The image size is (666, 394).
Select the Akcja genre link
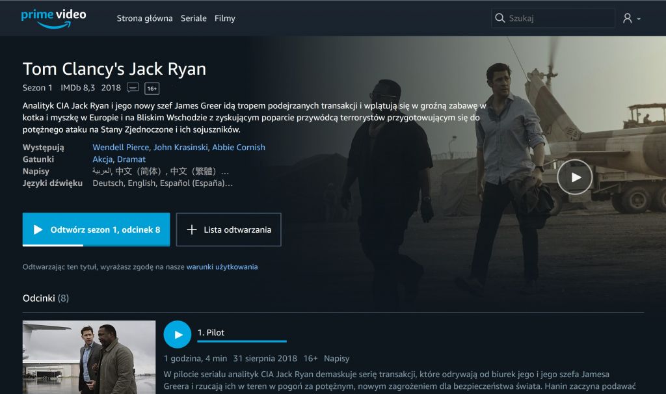point(102,159)
